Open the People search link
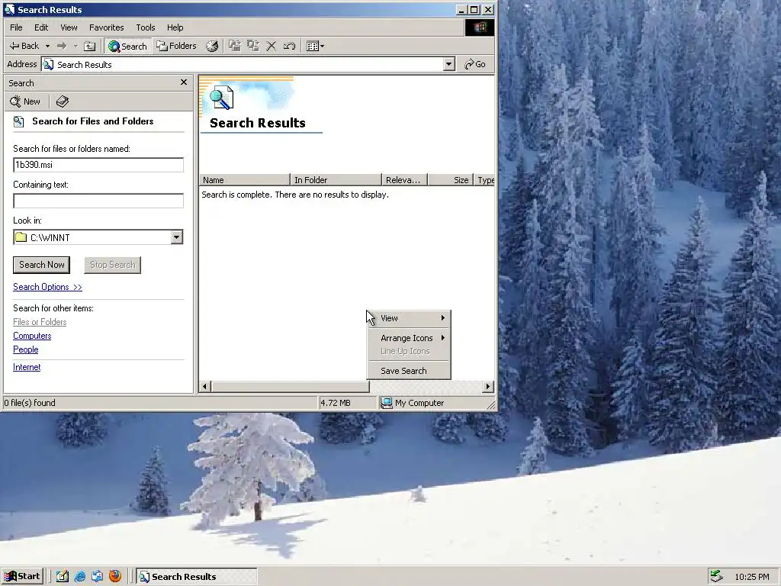This screenshot has height=586, width=781. point(25,349)
